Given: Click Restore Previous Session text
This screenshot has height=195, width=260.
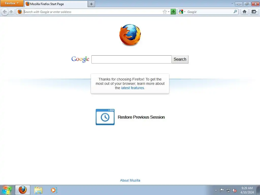Looking at the screenshot, I should point(141,117).
